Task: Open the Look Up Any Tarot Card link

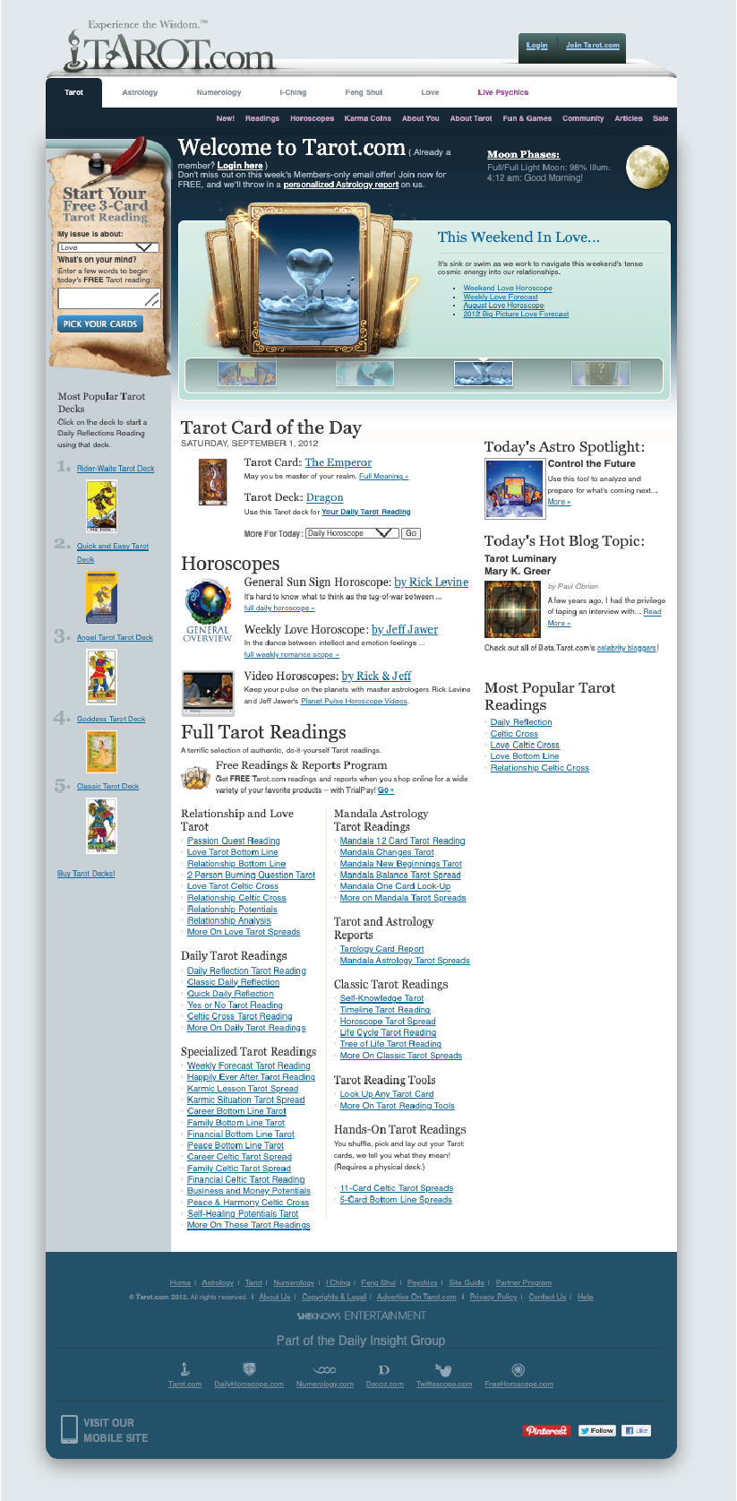Action: tap(387, 1094)
